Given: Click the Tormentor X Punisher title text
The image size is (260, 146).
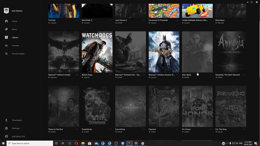Looking at the screenshot, I should pos(158,20).
